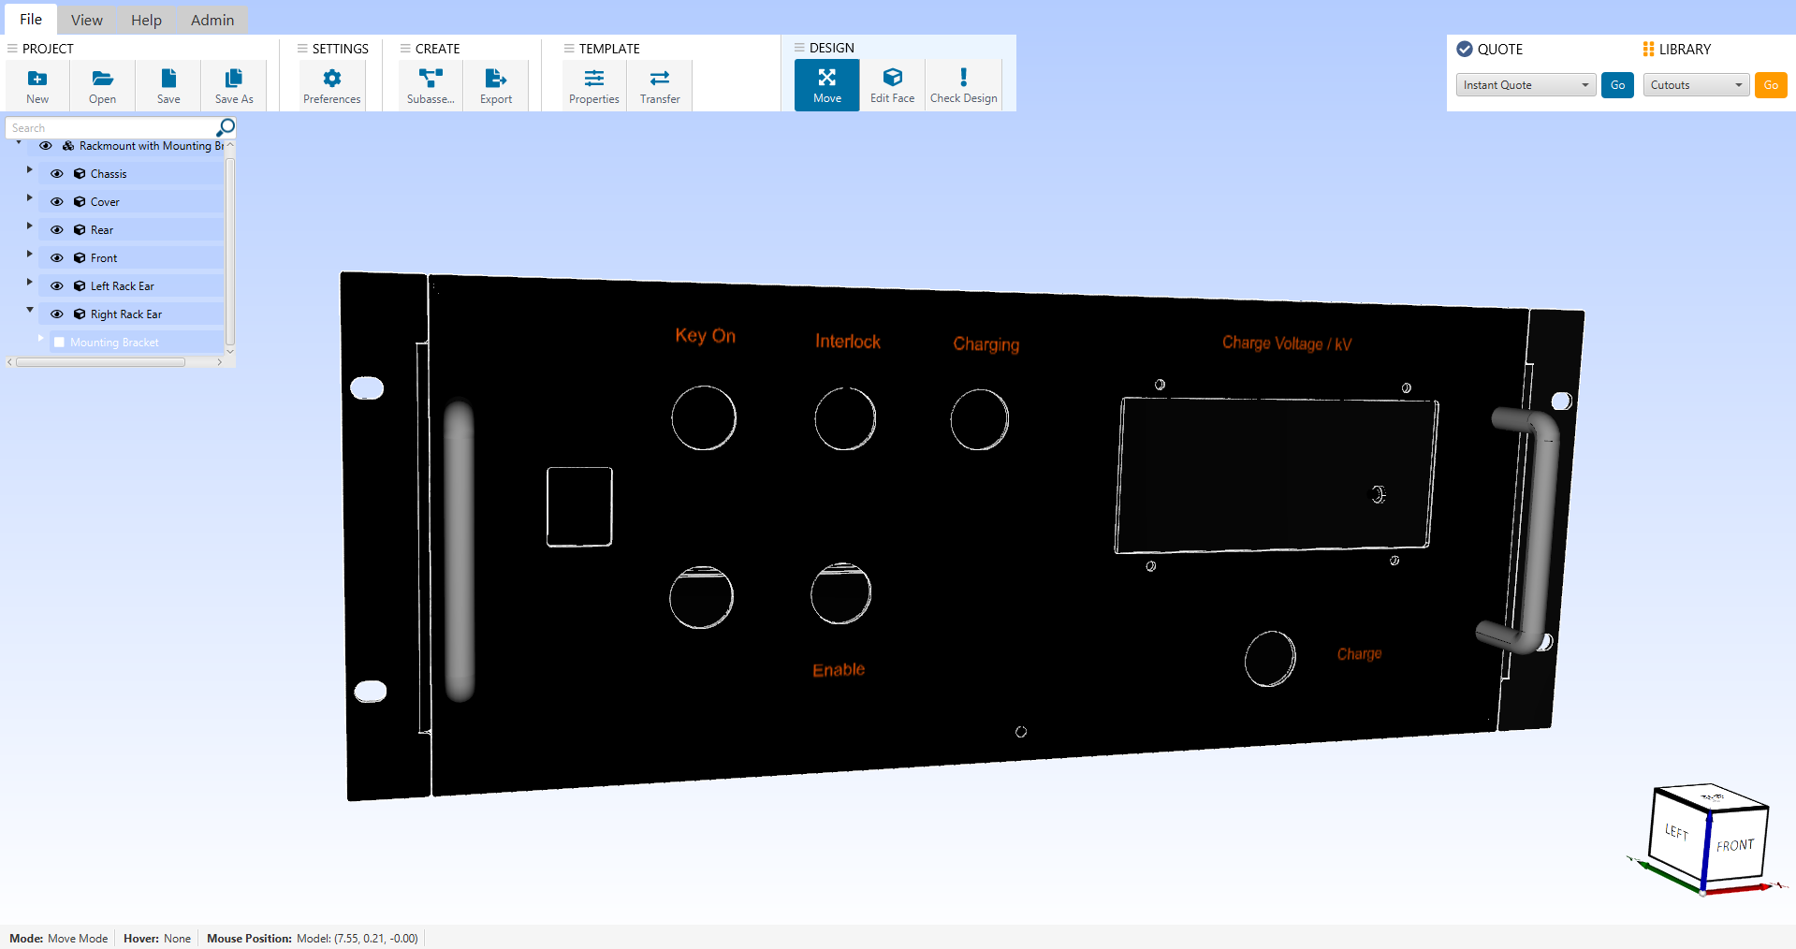Switch to the Admin tab
1796x949 pixels.
[x=212, y=20]
